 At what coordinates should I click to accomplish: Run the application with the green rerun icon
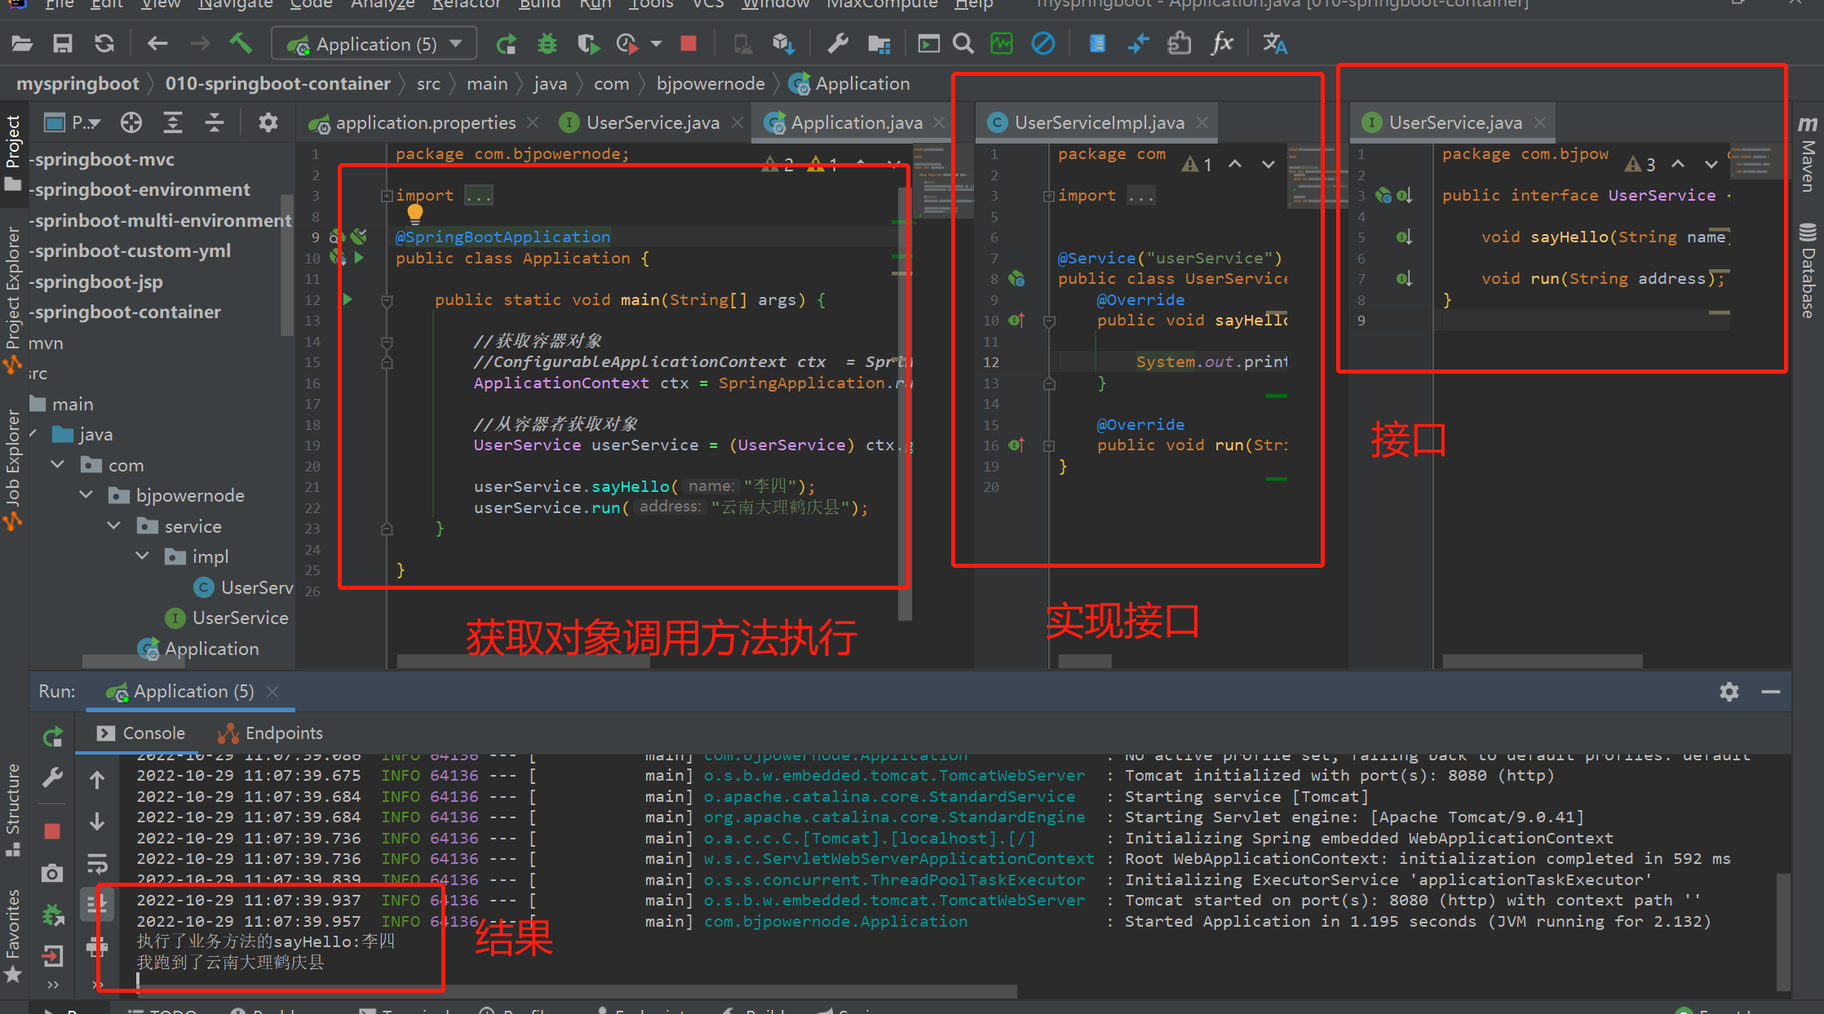pos(506,43)
